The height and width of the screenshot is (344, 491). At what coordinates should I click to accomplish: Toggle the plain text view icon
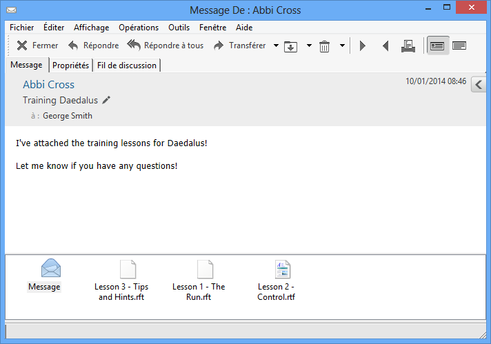pos(459,46)
